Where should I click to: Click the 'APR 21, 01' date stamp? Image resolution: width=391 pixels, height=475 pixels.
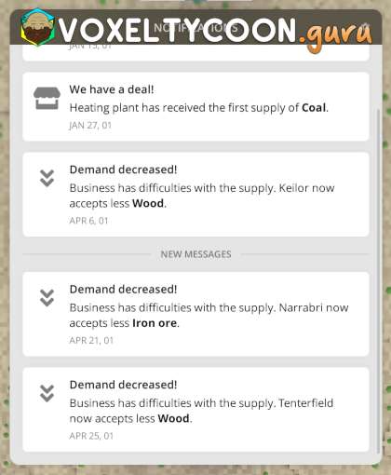(x=91, y=341)
